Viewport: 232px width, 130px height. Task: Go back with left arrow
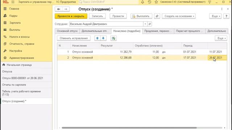[x=59, y=9]
